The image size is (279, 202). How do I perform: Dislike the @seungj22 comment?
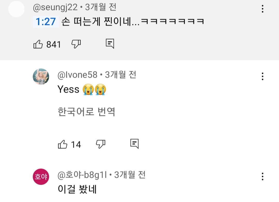(x=76, y=44)
